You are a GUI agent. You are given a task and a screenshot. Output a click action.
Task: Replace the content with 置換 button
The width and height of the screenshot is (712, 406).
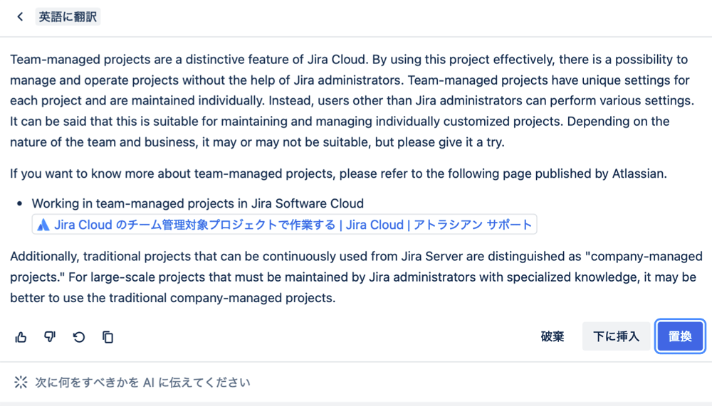point(680,336)
